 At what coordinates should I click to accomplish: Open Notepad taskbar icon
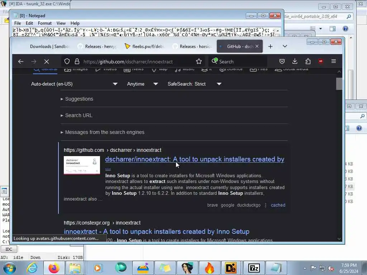click(276, 268)
